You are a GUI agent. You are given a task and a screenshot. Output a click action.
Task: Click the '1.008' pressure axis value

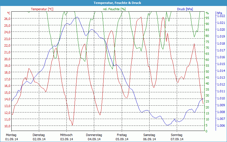[221, 112]
